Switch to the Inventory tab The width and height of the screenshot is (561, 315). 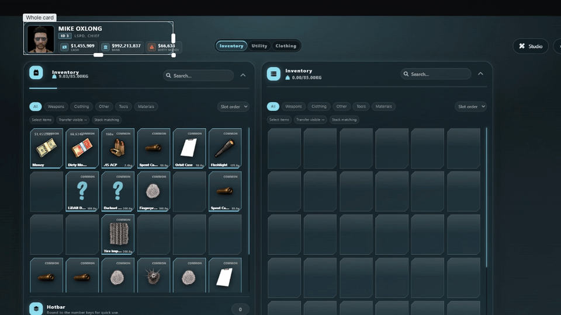[231, 46]
